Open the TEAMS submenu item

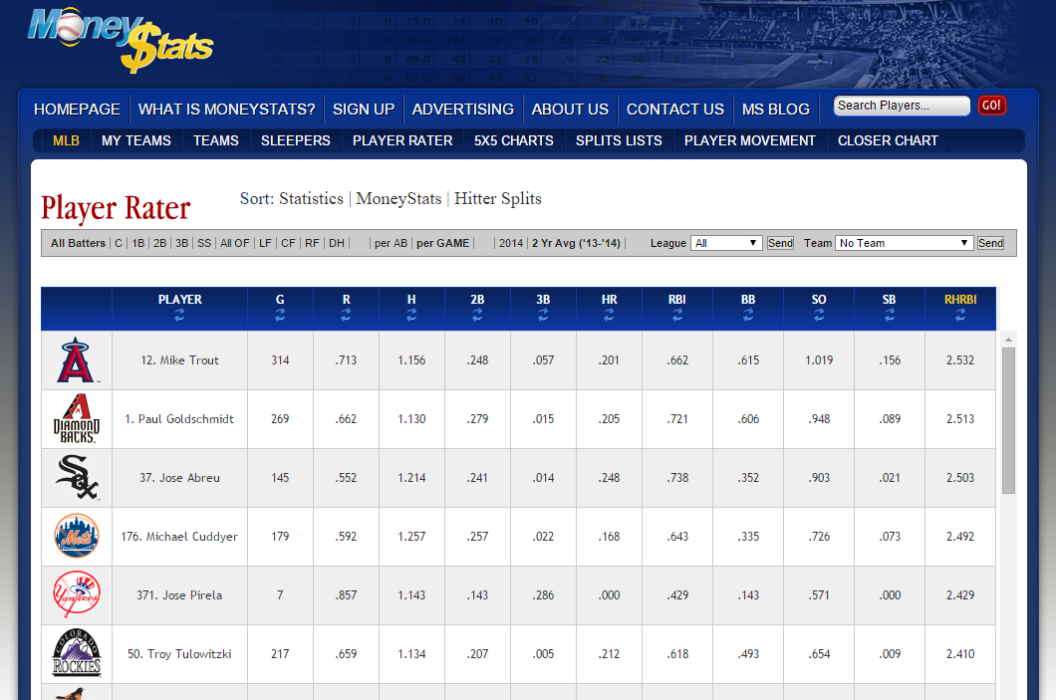(215, 140)
